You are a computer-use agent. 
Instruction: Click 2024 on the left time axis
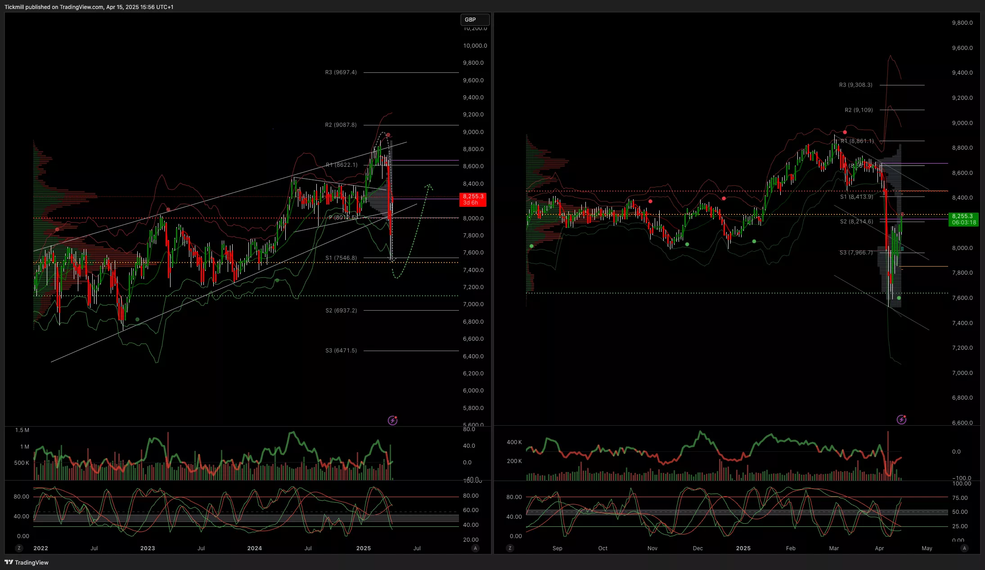pos(255,548)
